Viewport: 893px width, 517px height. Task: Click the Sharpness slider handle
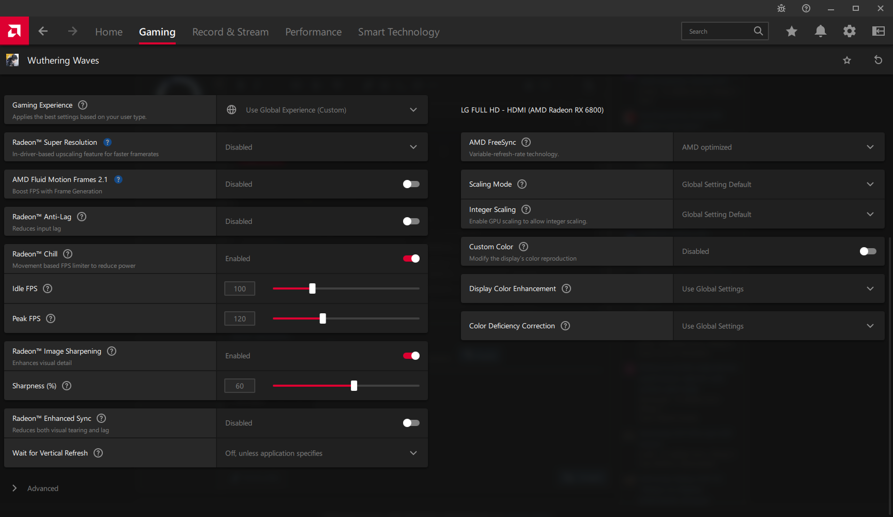point(354,386)
